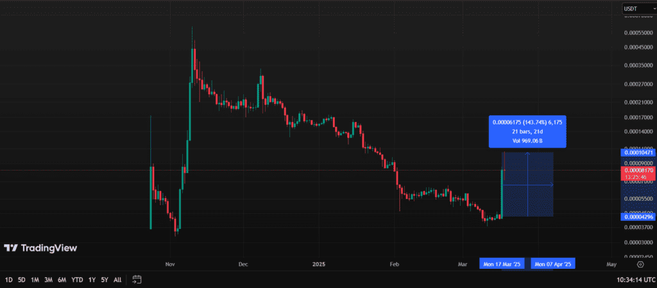This screenshot has height=288, width=657.
Task: Select the 5D time range
Action: (x=22, y=280)
